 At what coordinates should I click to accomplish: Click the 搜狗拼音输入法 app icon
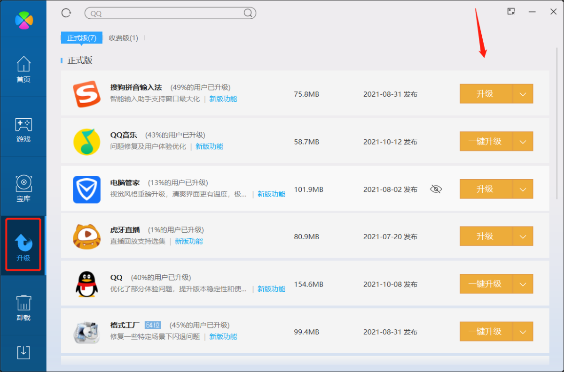pos(86,94)
